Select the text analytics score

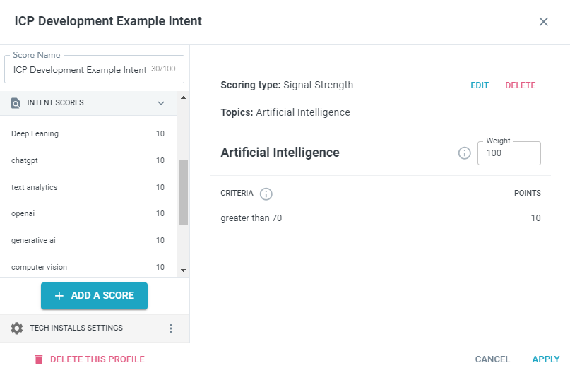pos(35,187)
